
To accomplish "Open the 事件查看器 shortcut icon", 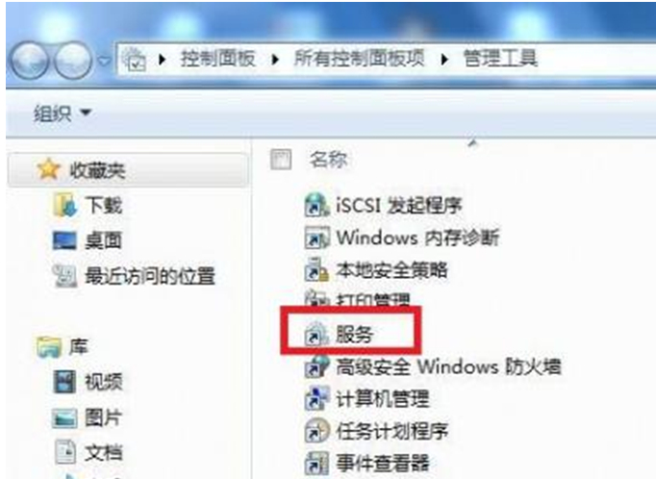I will [316, 463].
